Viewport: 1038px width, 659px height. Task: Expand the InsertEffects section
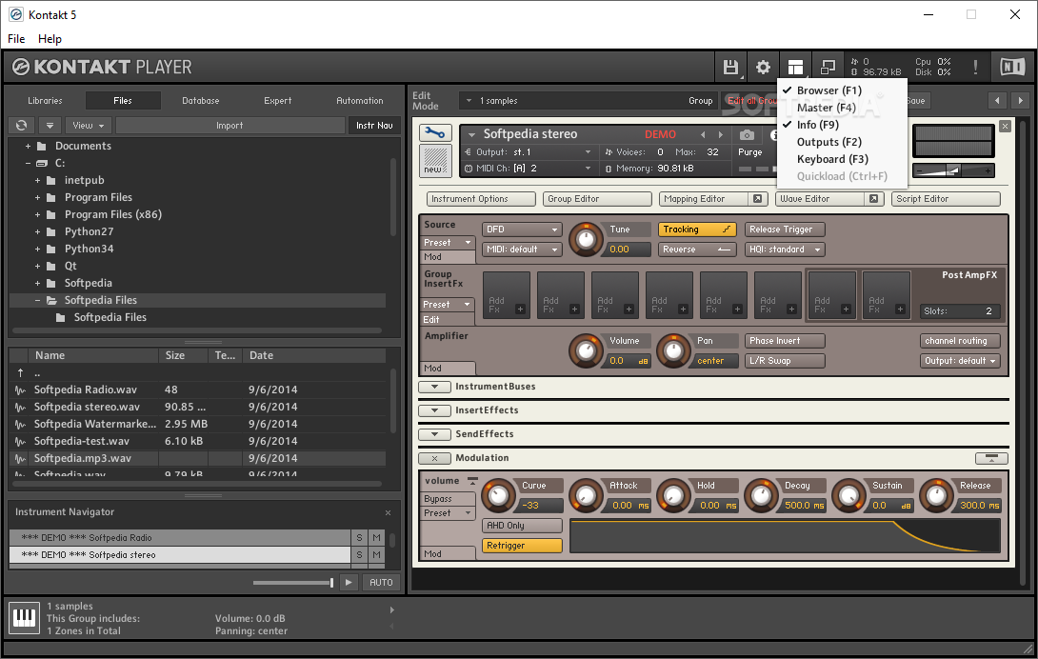[x=435, y=410]
